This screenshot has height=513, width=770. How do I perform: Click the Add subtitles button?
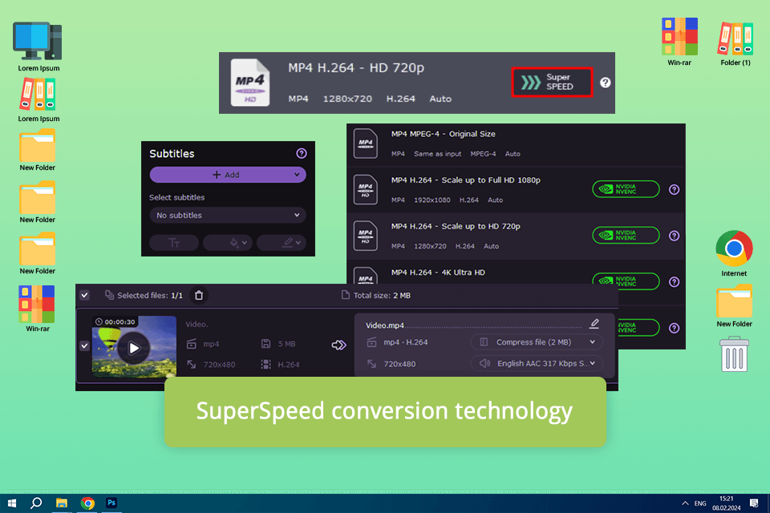[227, 175]
